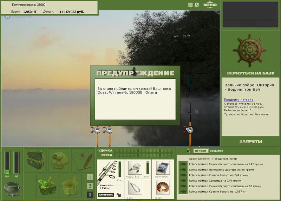The height and width of the screenshot is (201, 281).
Task: Click fish icon beside 83 грамм entry
Action: click(183, 186)
